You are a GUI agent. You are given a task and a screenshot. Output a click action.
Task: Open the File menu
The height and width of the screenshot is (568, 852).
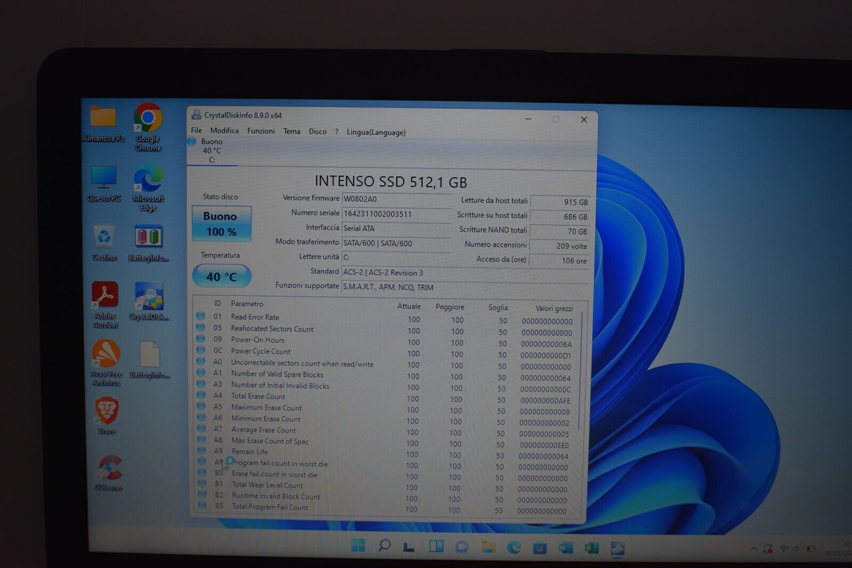(196, 131)
